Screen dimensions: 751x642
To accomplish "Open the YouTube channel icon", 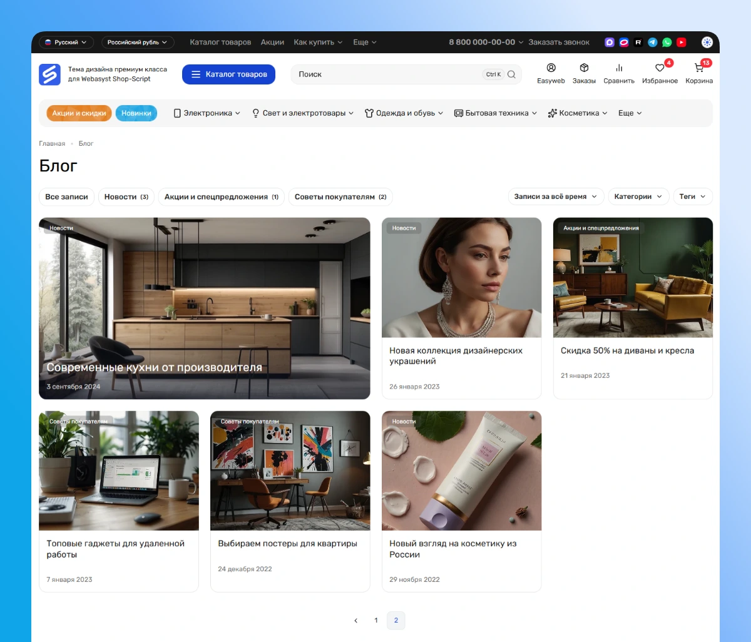I will (682, 43).
